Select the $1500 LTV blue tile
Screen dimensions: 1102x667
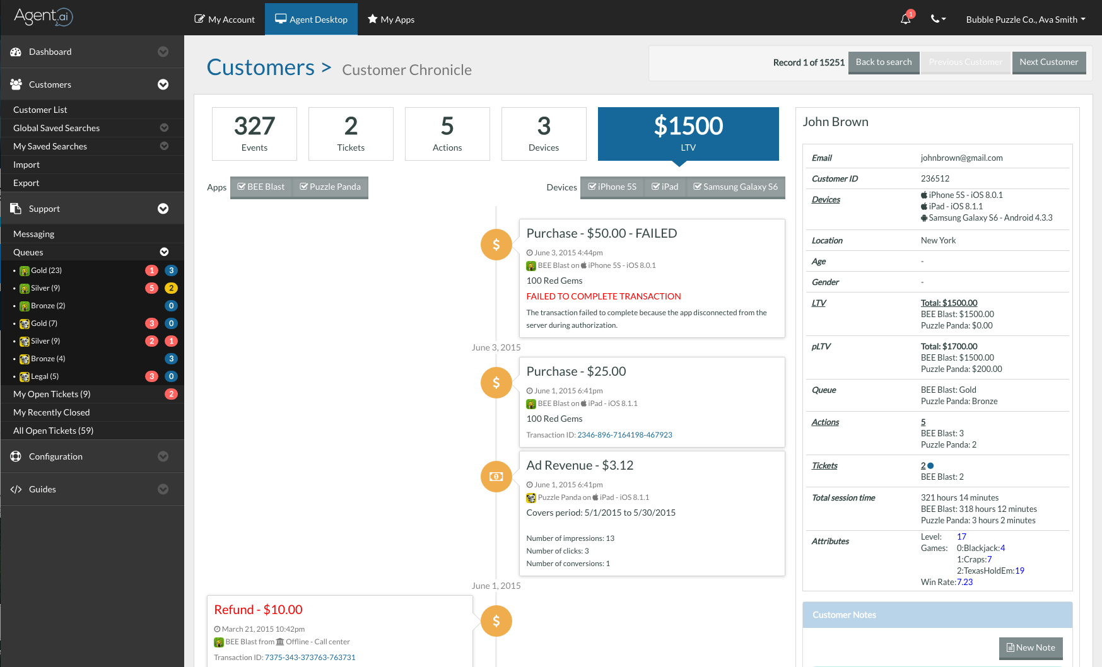pos(688,134)
